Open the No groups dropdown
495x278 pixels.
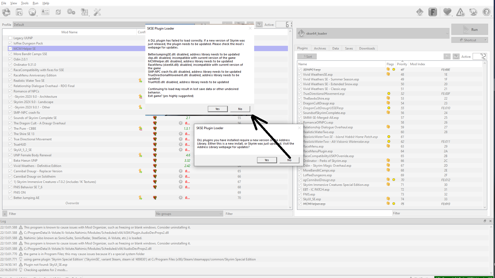point(189,214)
